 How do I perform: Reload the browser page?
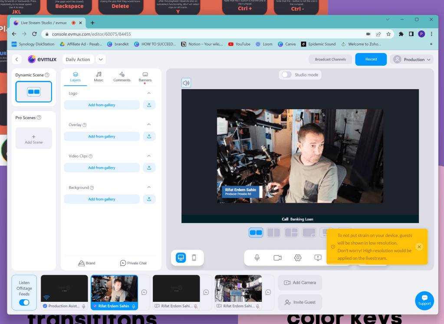(x=34, y=34)
